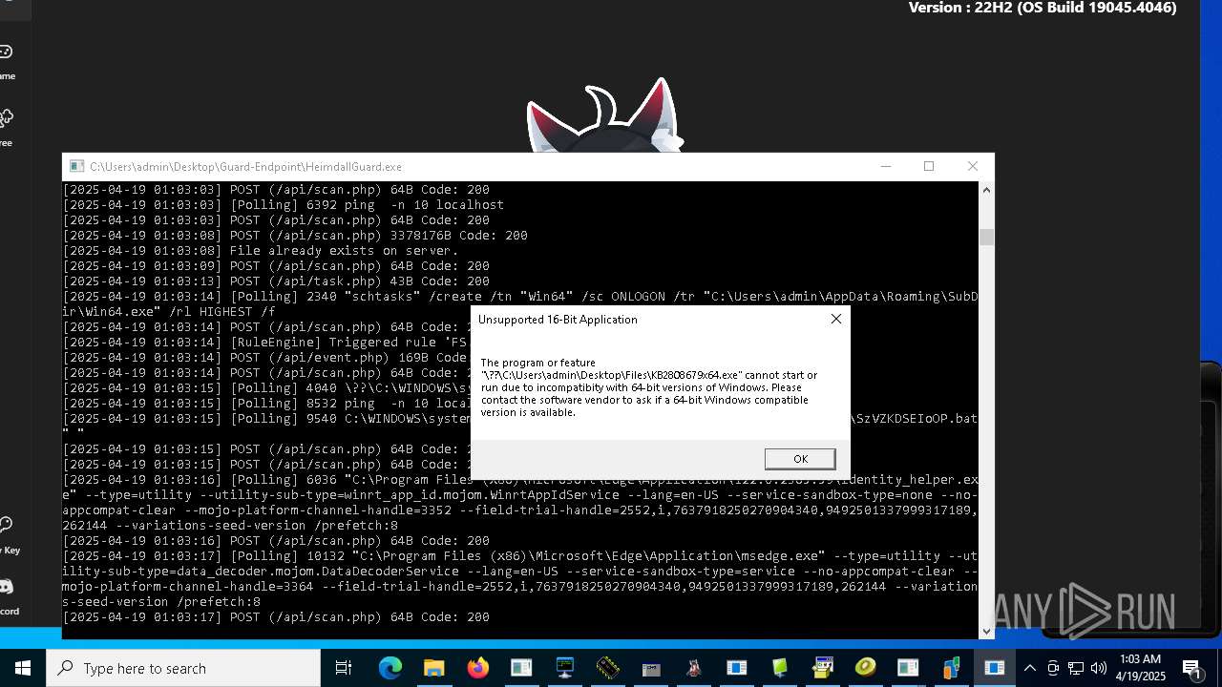Click the '[Polling] 6036' identity_helper log line
The height and width of the screenshot is (687, 1222).
(520, 503)
